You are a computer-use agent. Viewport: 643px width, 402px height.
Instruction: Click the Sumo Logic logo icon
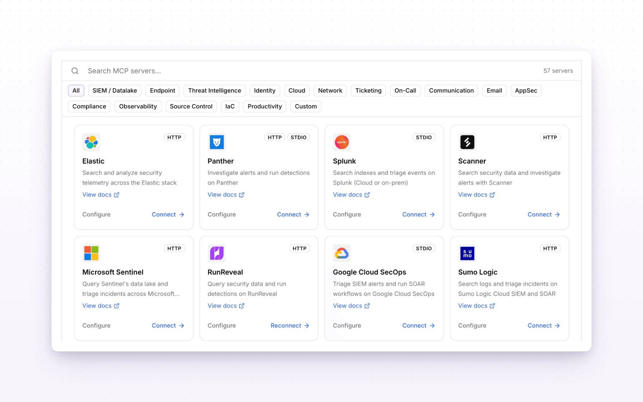[467, 253]
